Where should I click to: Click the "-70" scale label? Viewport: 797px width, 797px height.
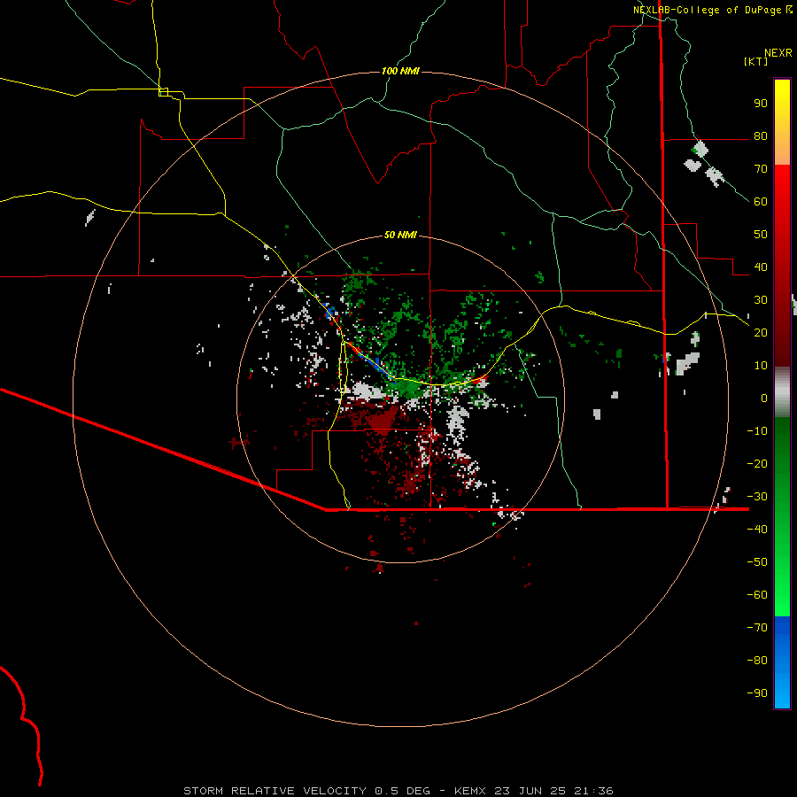click(757, 628)
